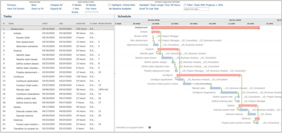Select the red Deployment summary bar
The width and height of the screenshot is (282, 133).
point(205,27)
